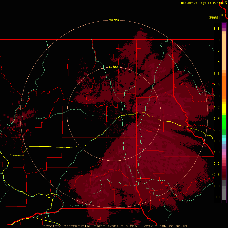Click the 5.8 value on the color scale
The image size is (228, 228).
point(217,85)
